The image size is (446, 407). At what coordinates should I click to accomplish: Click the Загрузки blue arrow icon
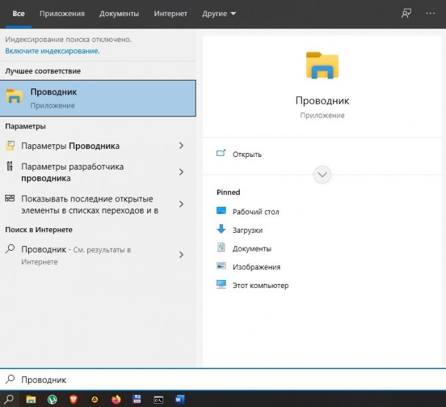coord(221,229)
